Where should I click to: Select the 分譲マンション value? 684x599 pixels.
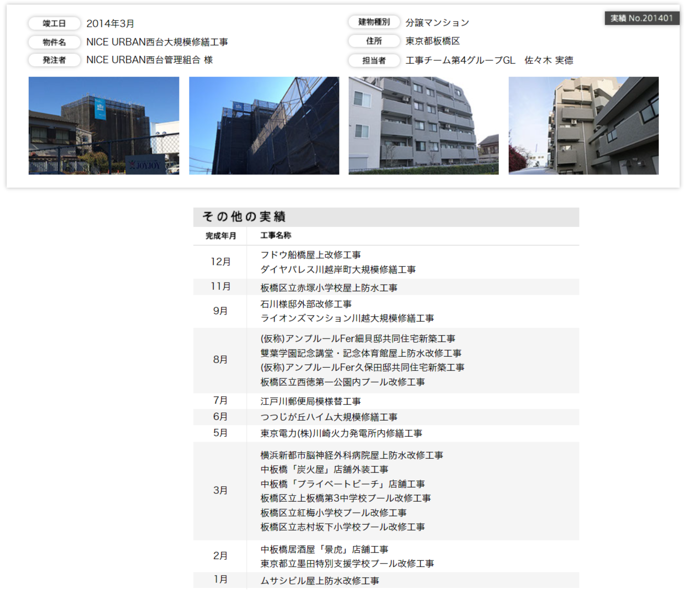click(437, 22)
